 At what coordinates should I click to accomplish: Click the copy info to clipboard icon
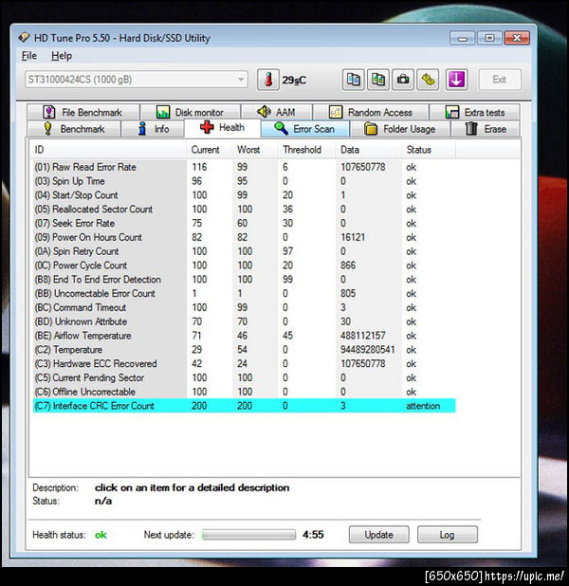354,80
